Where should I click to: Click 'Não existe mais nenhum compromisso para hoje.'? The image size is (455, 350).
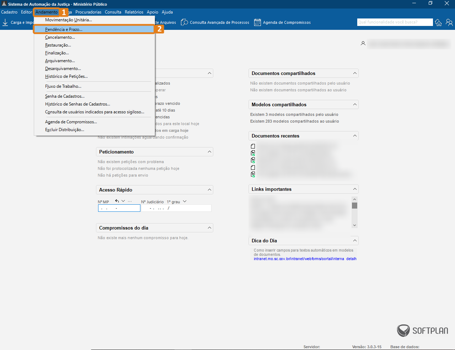[143, 238]
